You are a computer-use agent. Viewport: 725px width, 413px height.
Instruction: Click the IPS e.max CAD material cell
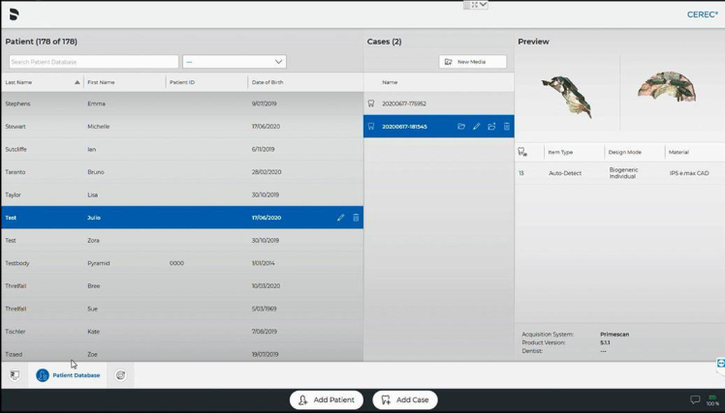pyautogui.click(x=689, y=173)
